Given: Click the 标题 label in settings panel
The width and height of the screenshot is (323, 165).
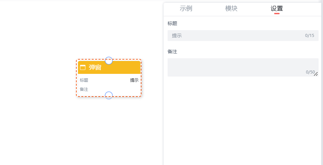Looking at the screenshot, I should (172, 24).
